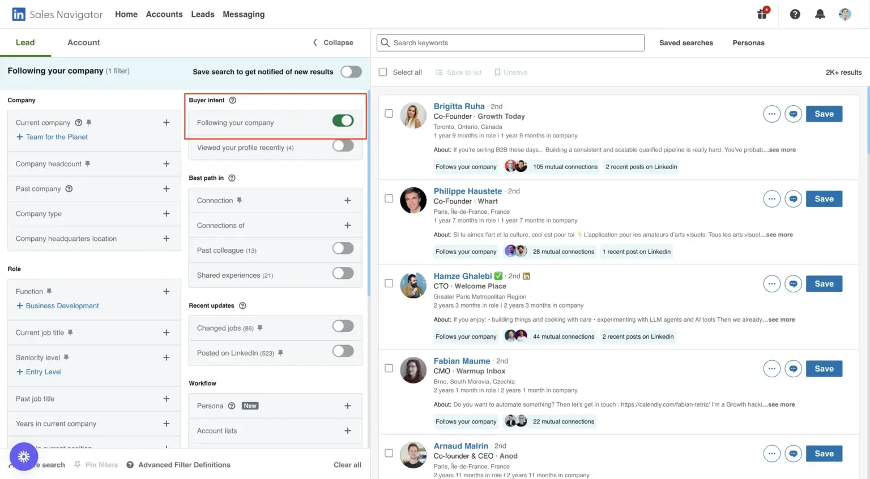This screenshot has height=479, width=870.
Task: Message Hamze Ghalebi via chat icon
Action: (x=794, y=283)
